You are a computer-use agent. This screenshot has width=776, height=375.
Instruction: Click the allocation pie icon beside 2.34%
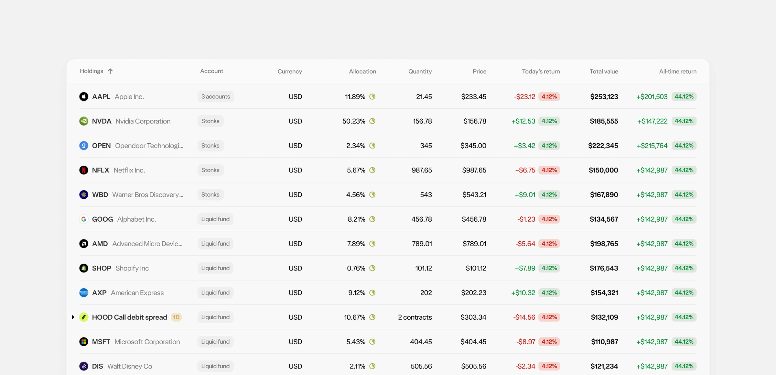(372, 146)
